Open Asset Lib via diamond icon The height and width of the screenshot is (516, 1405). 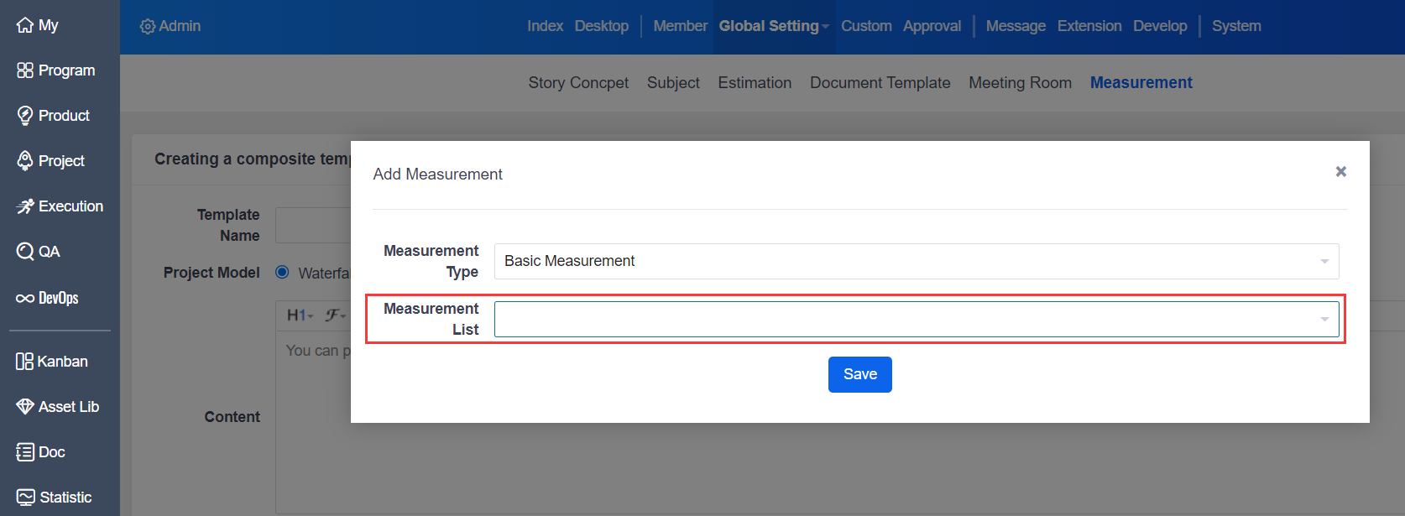coord(25,407)
